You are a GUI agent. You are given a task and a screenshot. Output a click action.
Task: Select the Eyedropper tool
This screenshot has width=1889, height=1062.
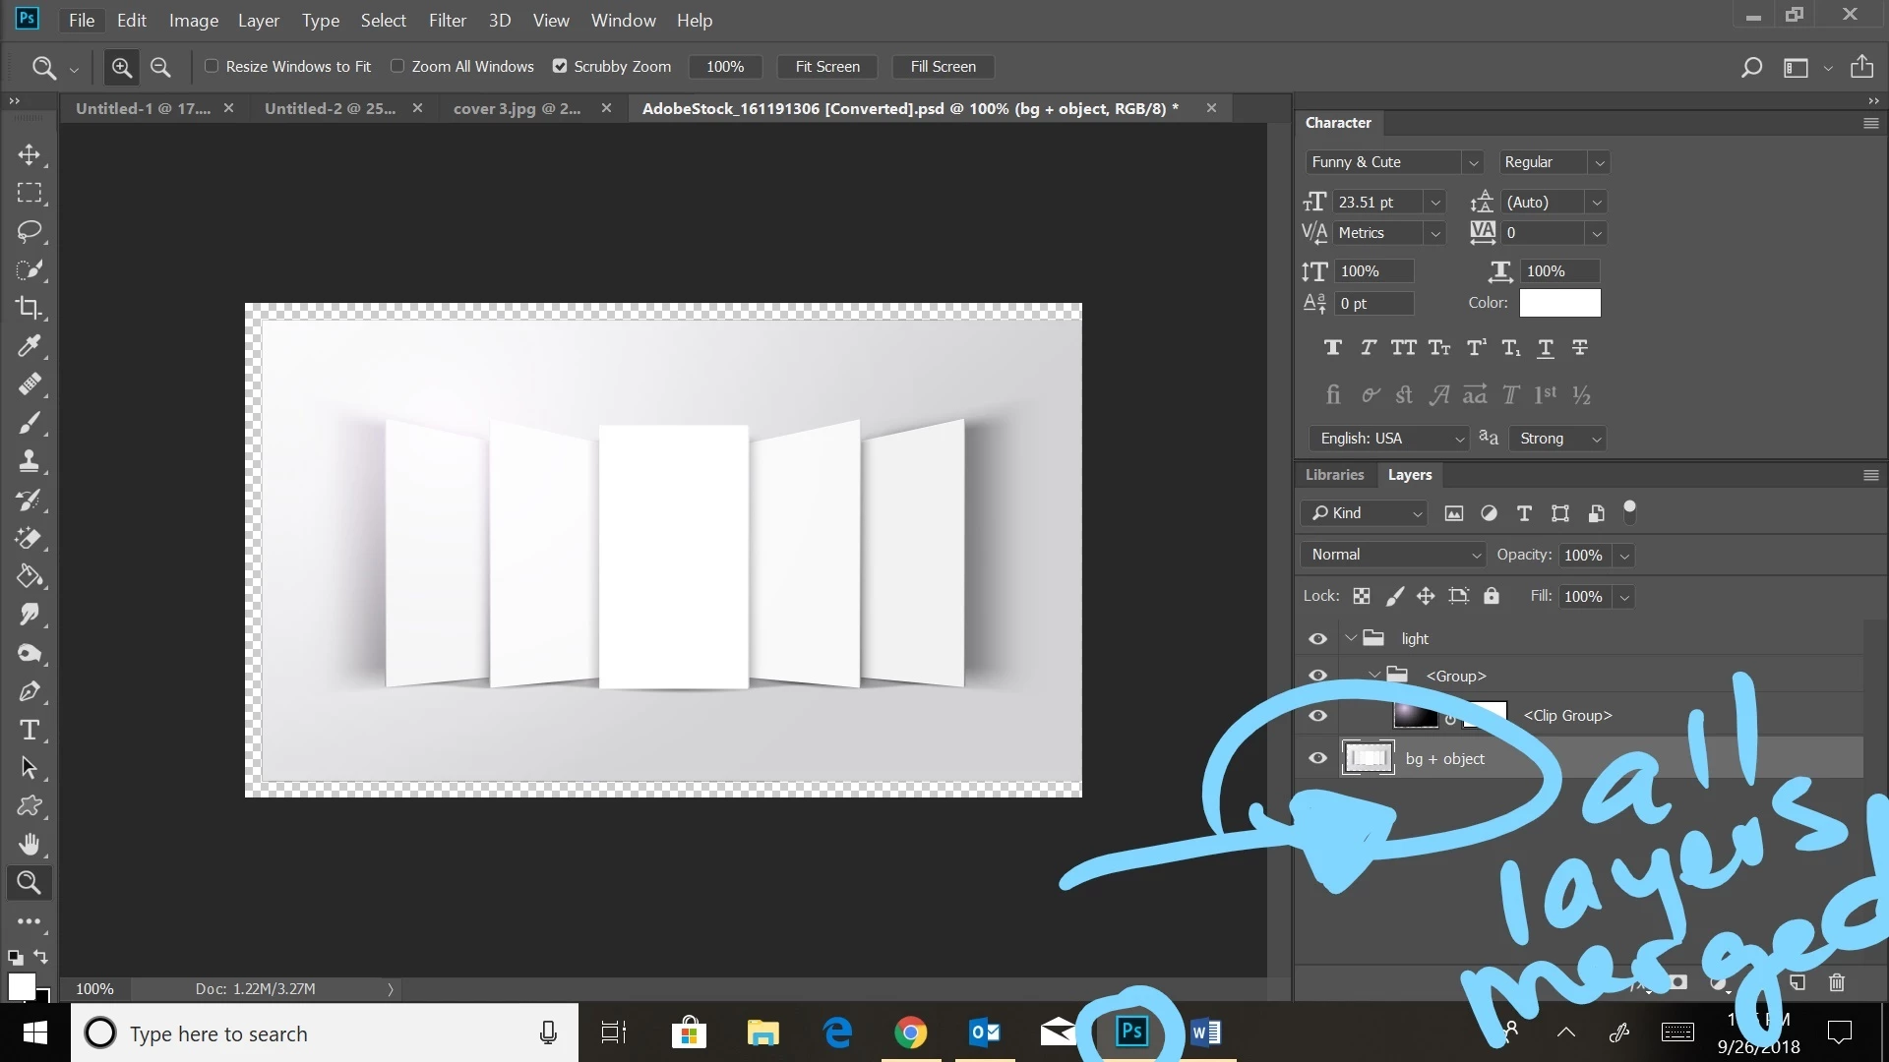pyautogui.click(x=29, y=346)
